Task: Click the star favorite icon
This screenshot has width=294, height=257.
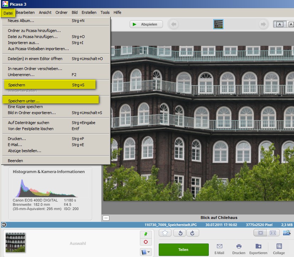Action: 165,233
